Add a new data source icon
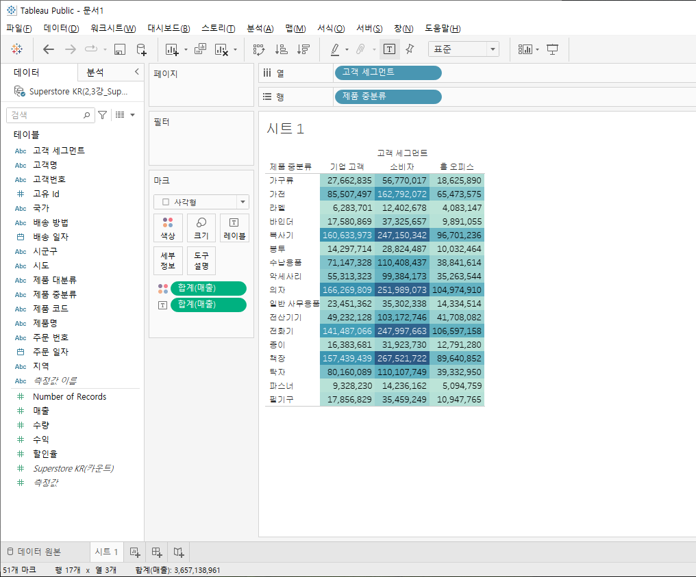 click(x=141, y=49)
